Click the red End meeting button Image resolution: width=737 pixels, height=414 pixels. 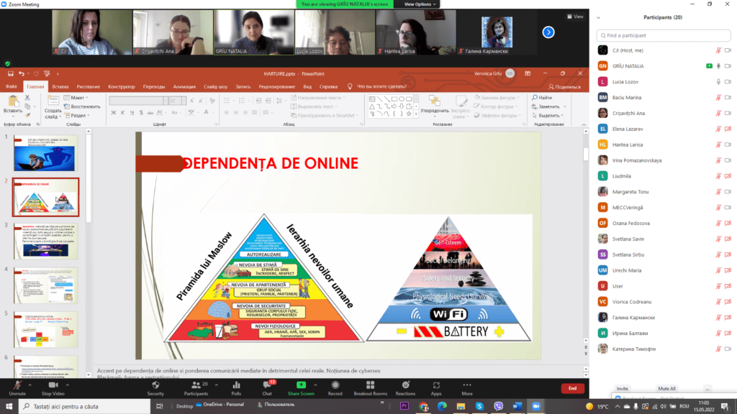coord(572,388)
